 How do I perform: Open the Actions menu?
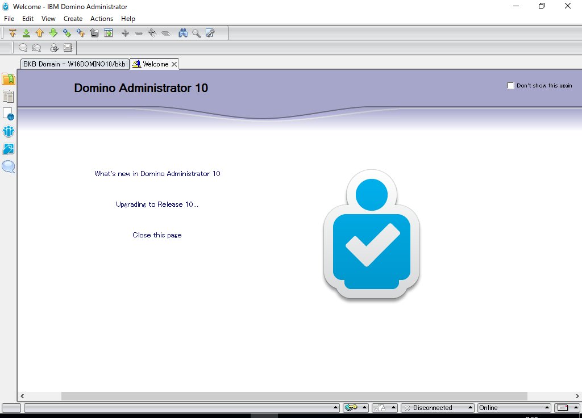102,19
